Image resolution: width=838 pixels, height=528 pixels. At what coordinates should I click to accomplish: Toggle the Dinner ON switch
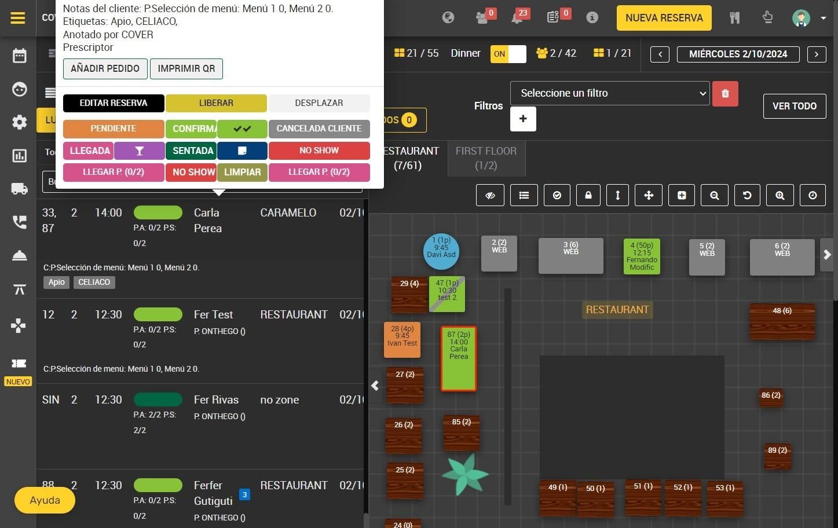508,54
